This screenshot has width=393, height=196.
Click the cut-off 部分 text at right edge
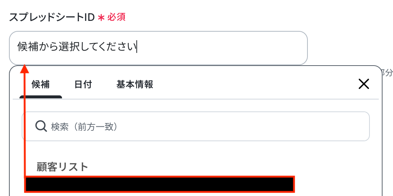click(387, 72)
